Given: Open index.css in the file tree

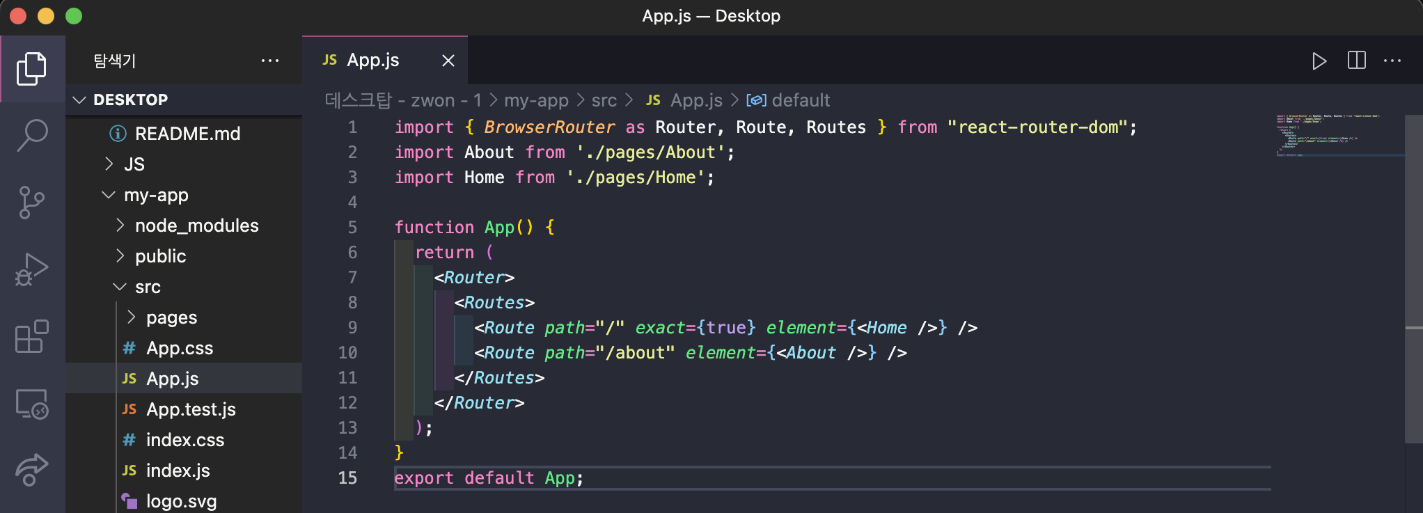Looking at the screenshot, I should pos(185,440).
